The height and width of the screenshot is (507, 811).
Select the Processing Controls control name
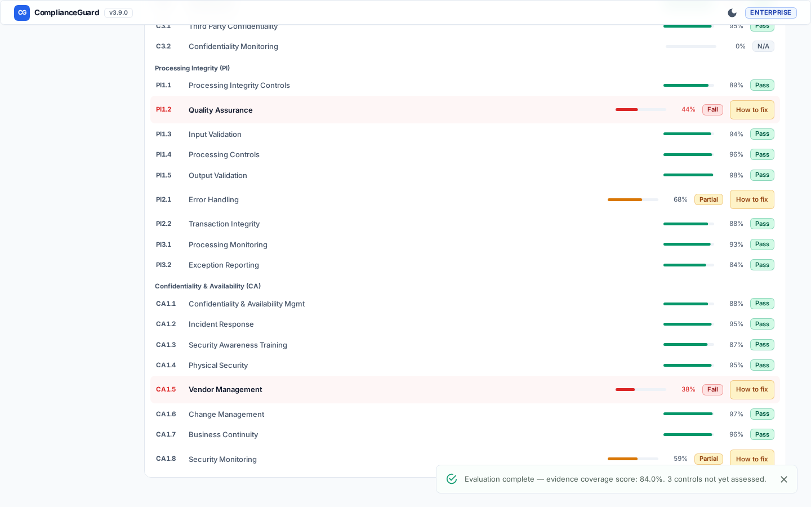point(224,154)
